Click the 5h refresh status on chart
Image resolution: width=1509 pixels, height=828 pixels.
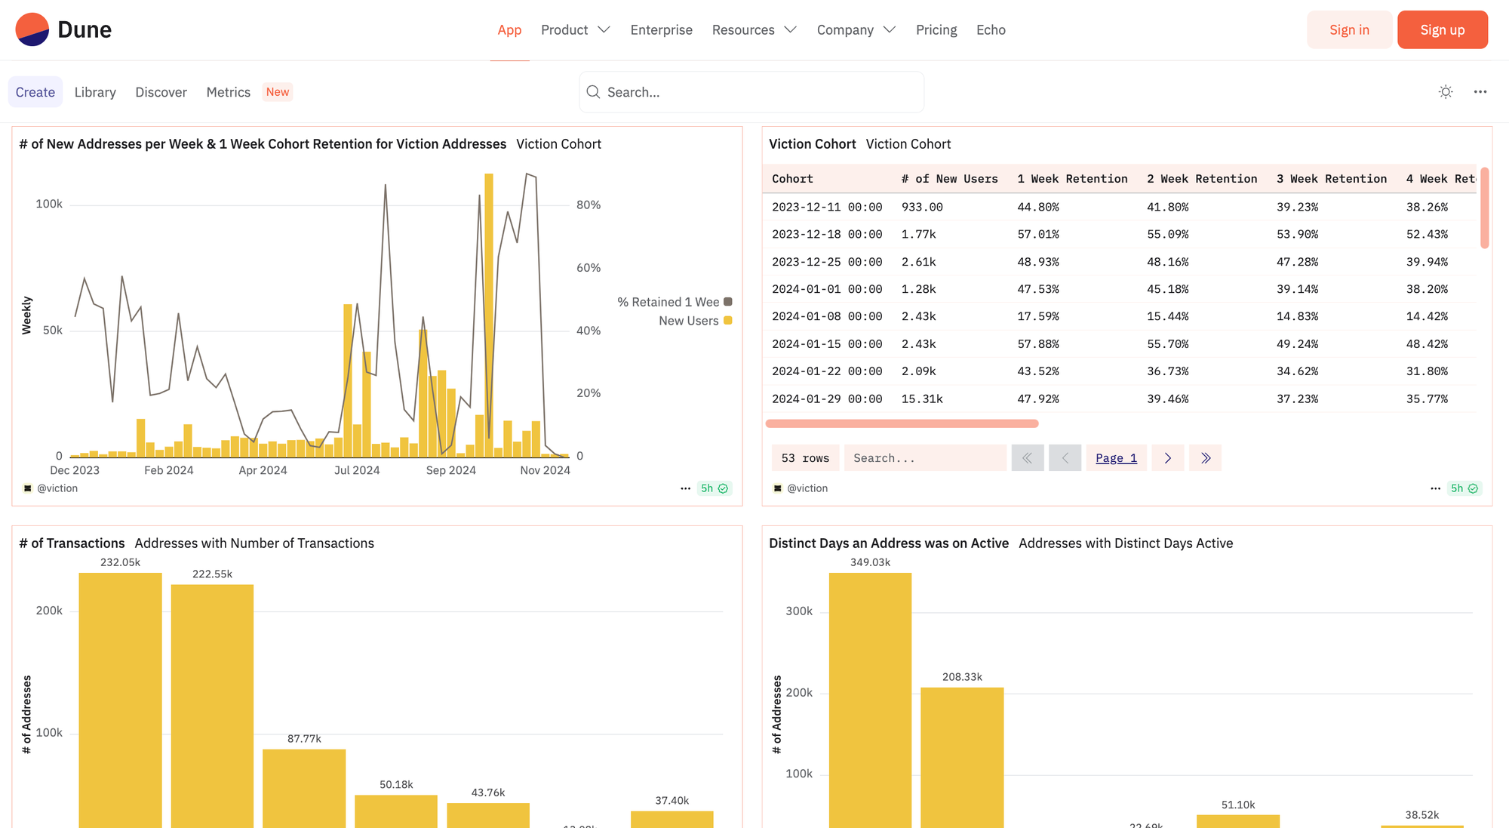pyautogui.click(x=714, y=488)
